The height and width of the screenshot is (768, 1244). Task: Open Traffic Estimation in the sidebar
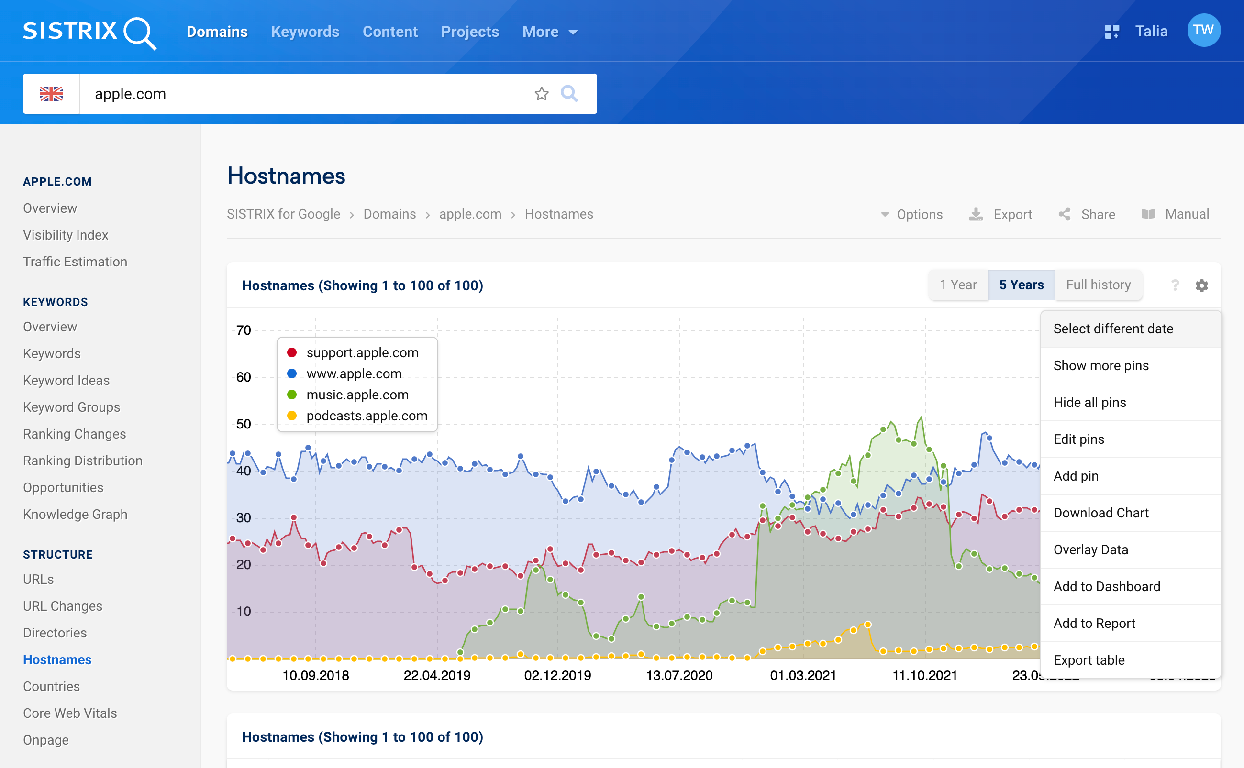coord(75,262)
